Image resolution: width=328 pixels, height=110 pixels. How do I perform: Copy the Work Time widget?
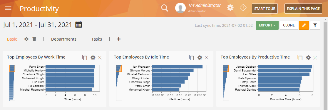coord(85,58)
